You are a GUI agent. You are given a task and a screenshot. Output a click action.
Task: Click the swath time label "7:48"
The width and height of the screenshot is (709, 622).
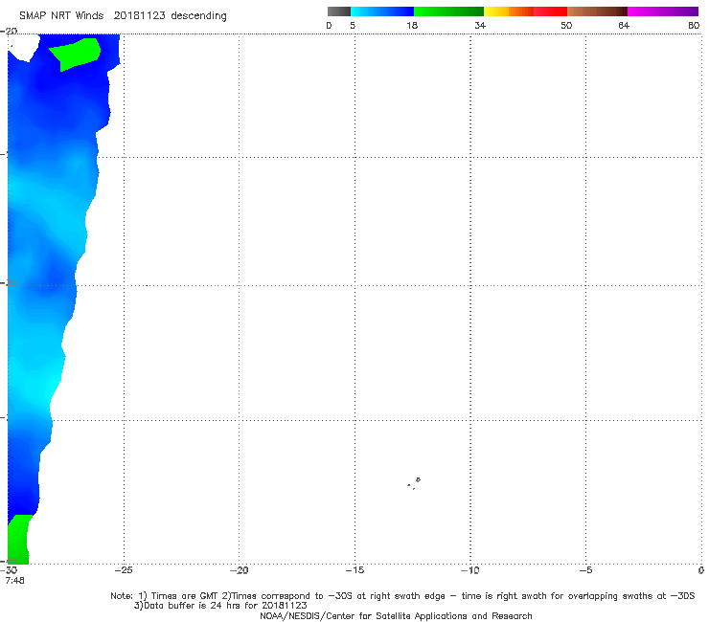(x=15, y=581)
